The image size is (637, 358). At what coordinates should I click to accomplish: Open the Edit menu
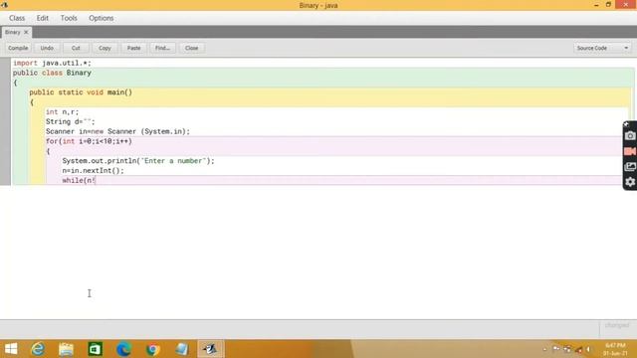click(42, 18)
